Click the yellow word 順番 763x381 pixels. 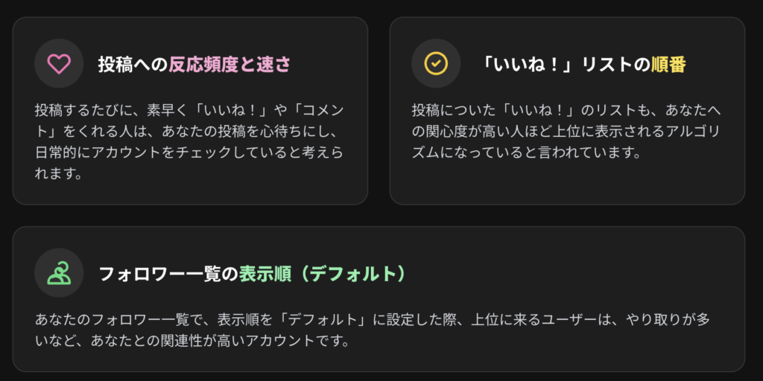(668, 64)
